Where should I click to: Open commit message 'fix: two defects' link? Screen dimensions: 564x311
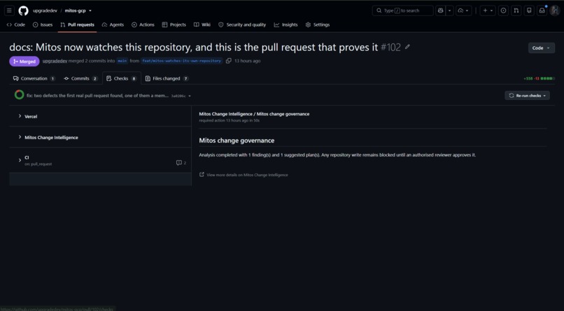[x=97, y=96]
